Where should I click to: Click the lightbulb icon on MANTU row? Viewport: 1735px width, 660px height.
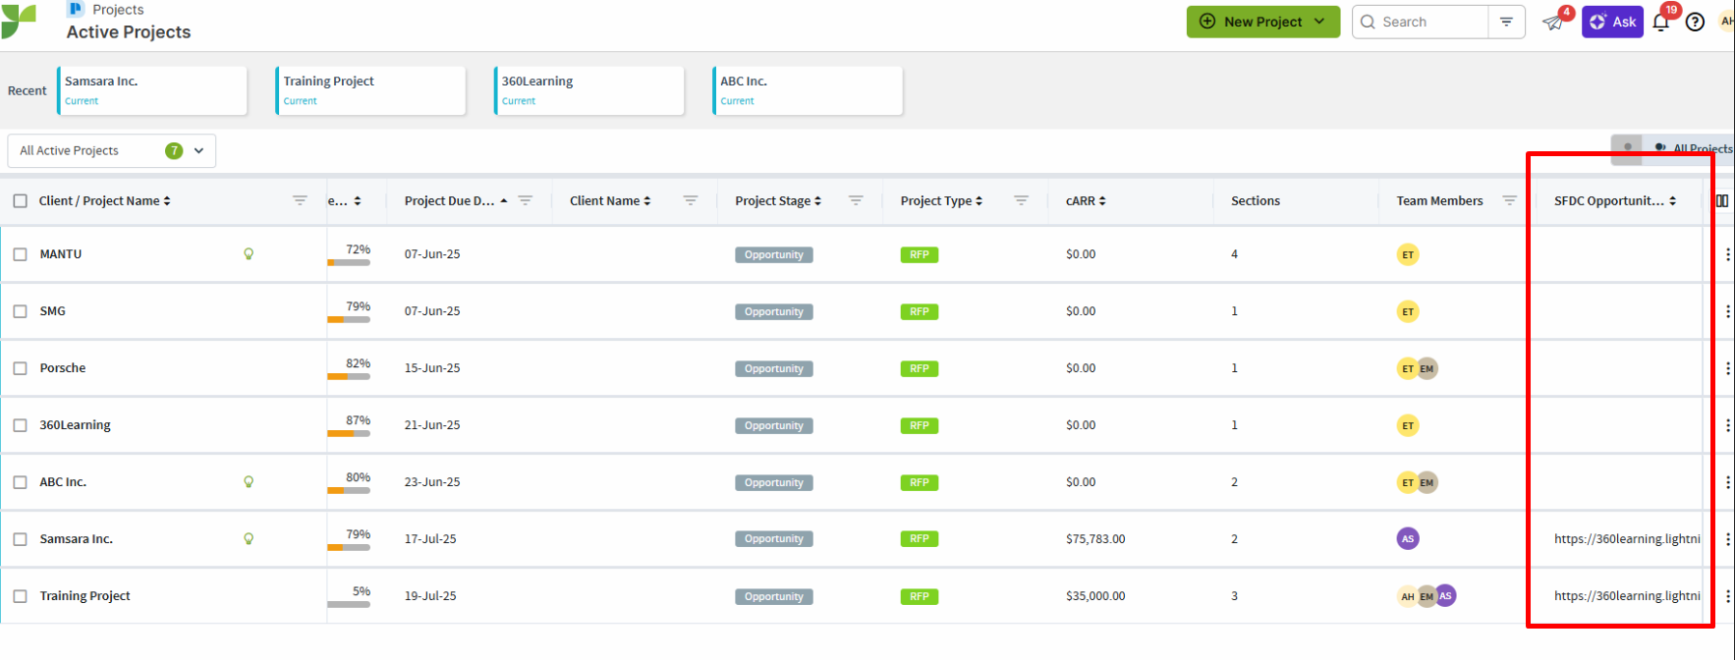pos(249,254)
